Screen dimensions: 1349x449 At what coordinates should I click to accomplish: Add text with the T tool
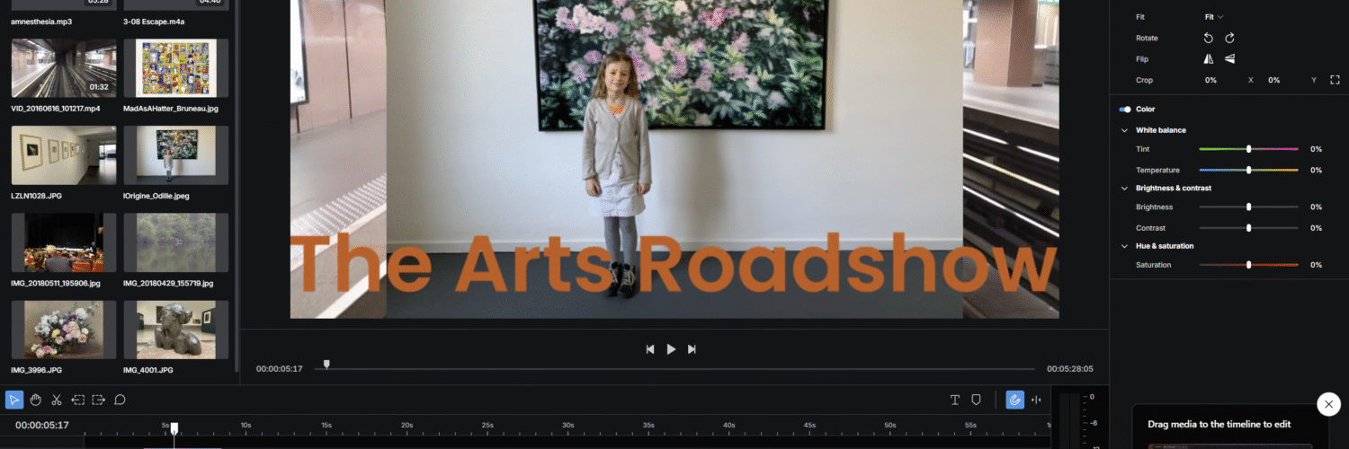click(x=955, y=400)
